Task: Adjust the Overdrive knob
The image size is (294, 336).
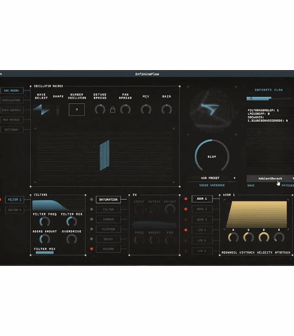Action: coord(71,239)
